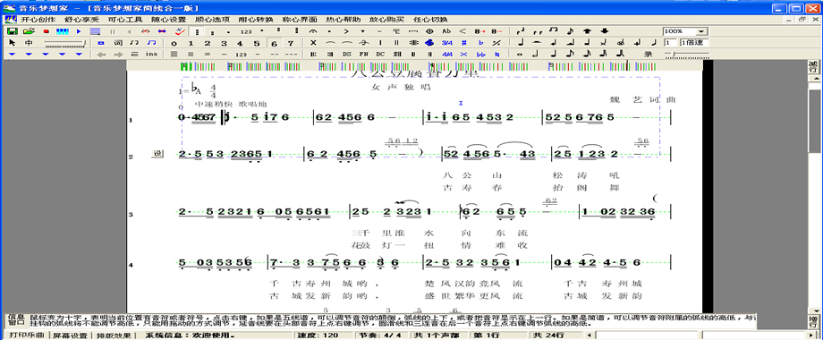Viewport: 823px width, 340px height.
Task: Toggle the note number 6 button
Action: click(x=274, y=43)
